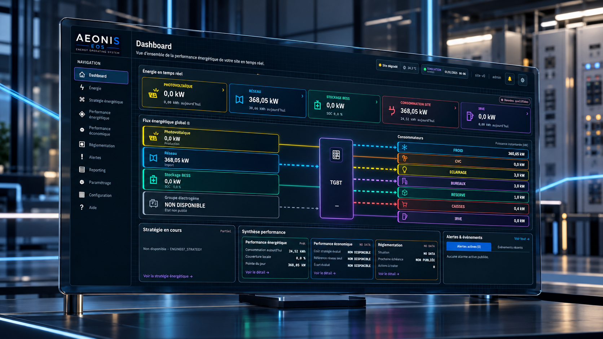Viewport: 603px width, 339px height.
Task: Click the Paramétrage gear icon
Action: point(82,182)
